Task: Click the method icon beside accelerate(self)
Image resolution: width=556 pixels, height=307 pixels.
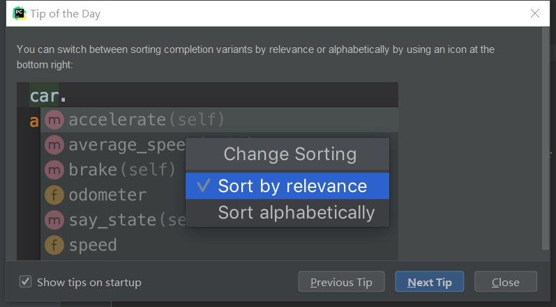Action: pyautogui.click(x=54, y=120)
